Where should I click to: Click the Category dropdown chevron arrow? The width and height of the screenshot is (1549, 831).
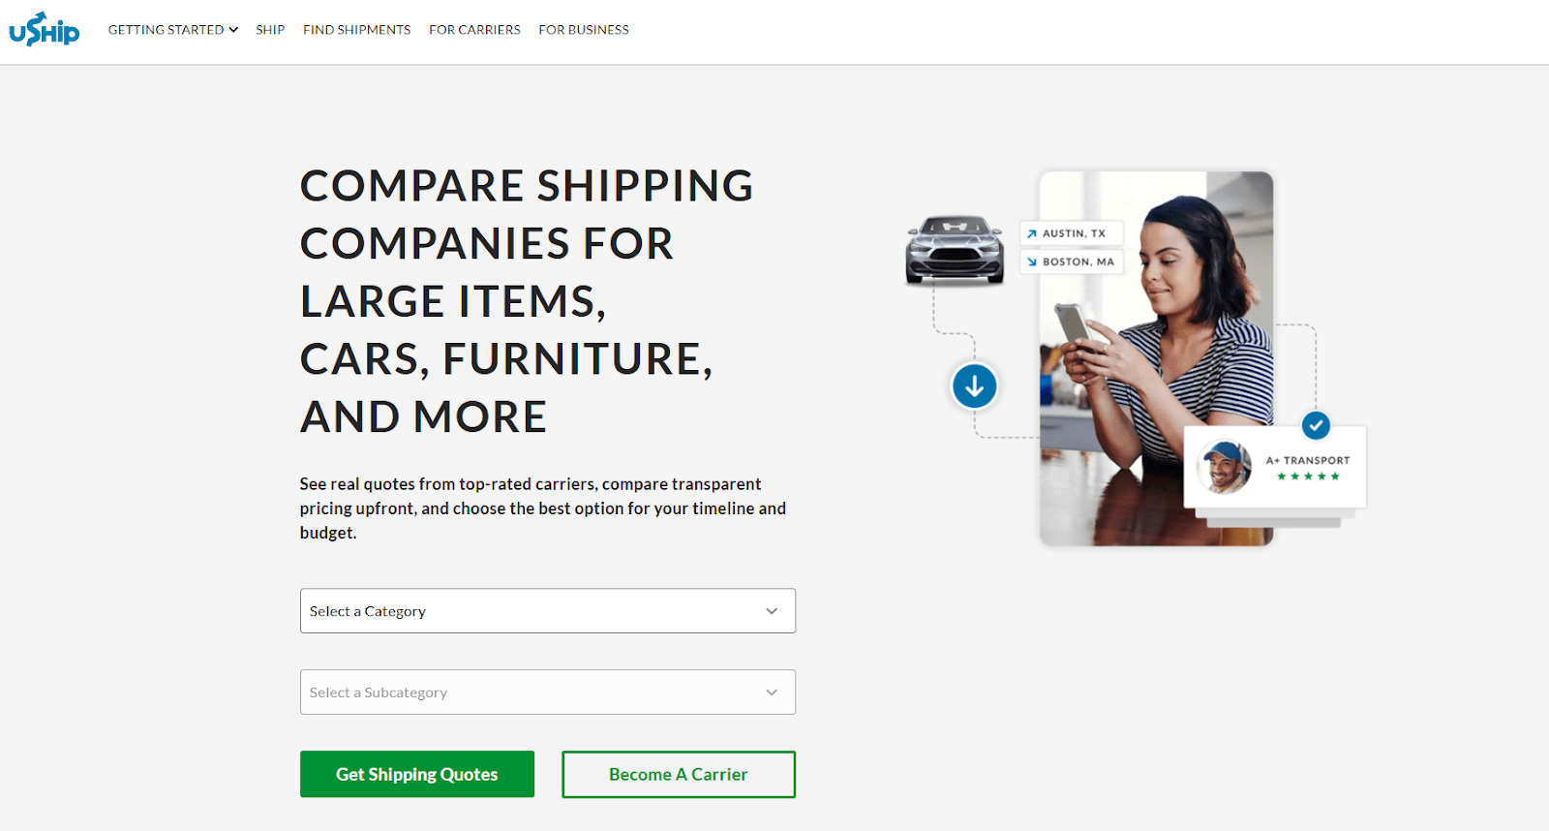tap(772, 611)
